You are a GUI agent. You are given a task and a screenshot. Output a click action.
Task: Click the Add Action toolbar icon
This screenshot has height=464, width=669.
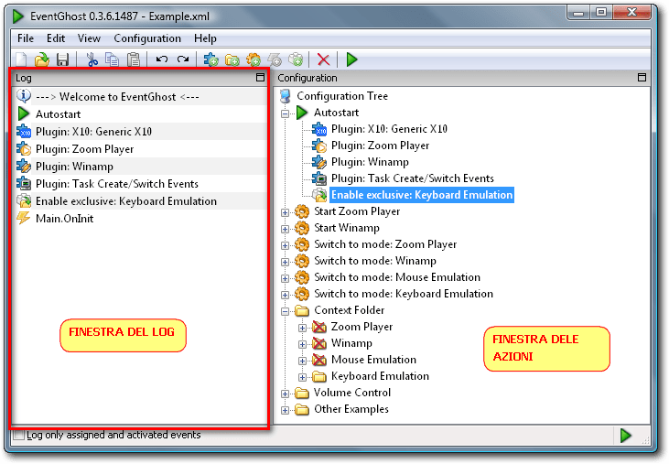296,59
